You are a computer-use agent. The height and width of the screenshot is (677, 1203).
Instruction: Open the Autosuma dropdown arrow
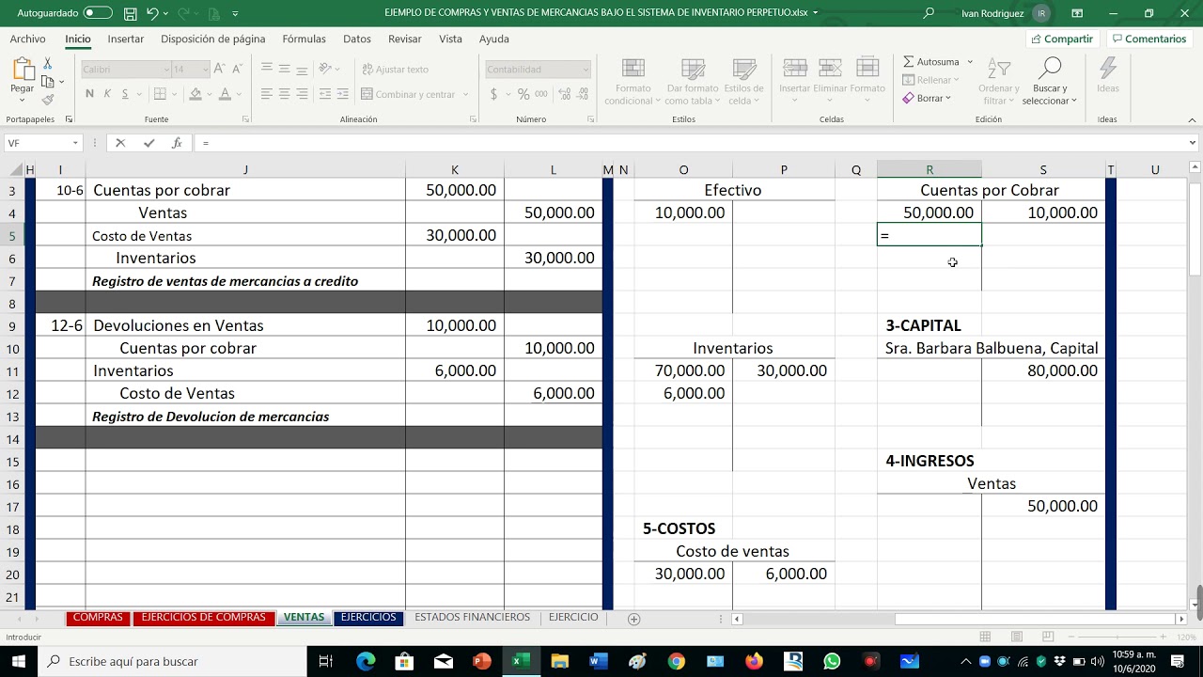coord(970,62)
